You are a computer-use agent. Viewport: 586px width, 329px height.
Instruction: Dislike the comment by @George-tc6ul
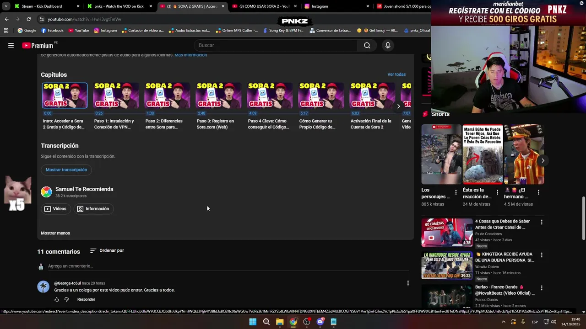tap(66, 299)
